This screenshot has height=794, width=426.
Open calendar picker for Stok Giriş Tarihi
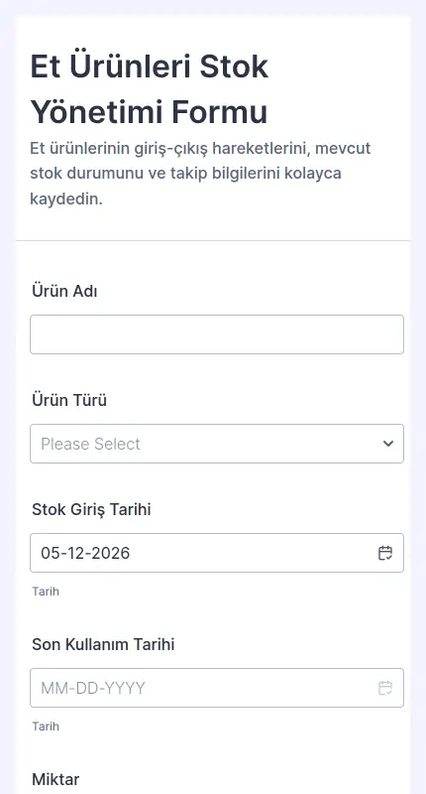[x=385, y=553]
